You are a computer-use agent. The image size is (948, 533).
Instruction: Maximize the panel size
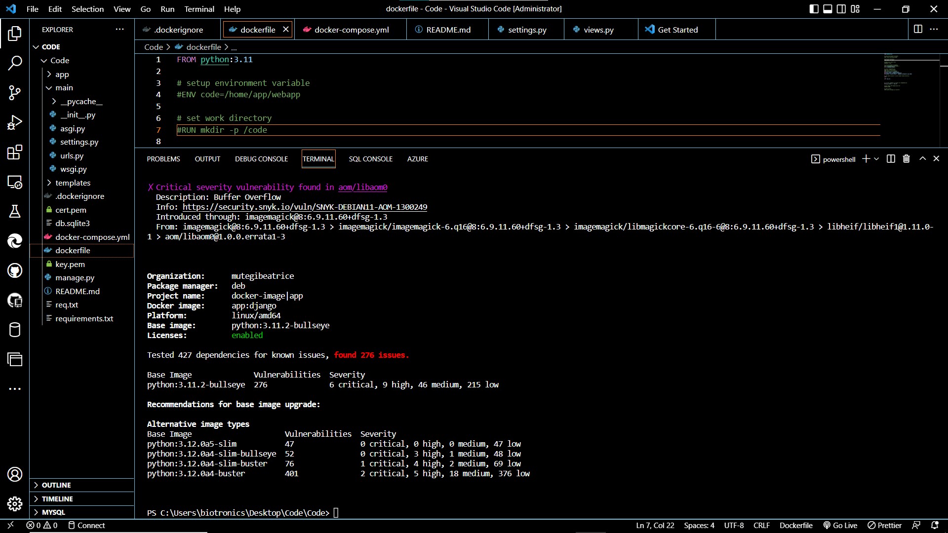(x=922, y=159)
